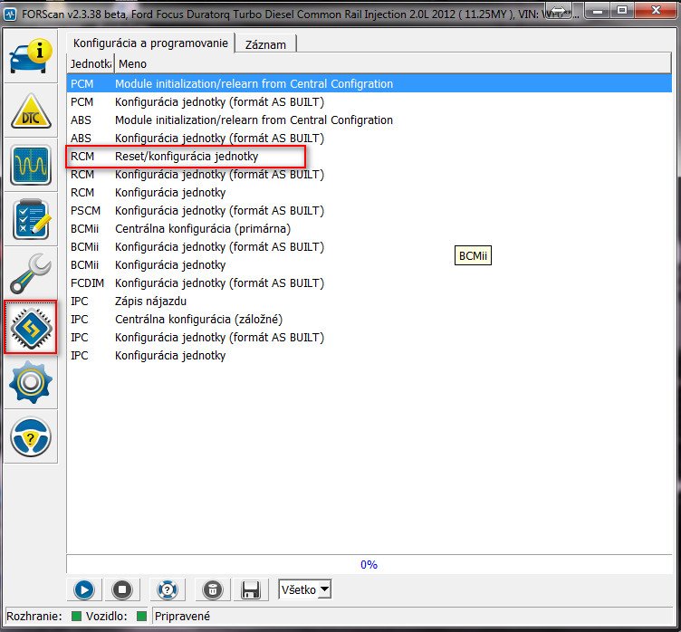Click the lifebuoy help button
Viewport: 681px width, 632px height.
click(165, 590)
